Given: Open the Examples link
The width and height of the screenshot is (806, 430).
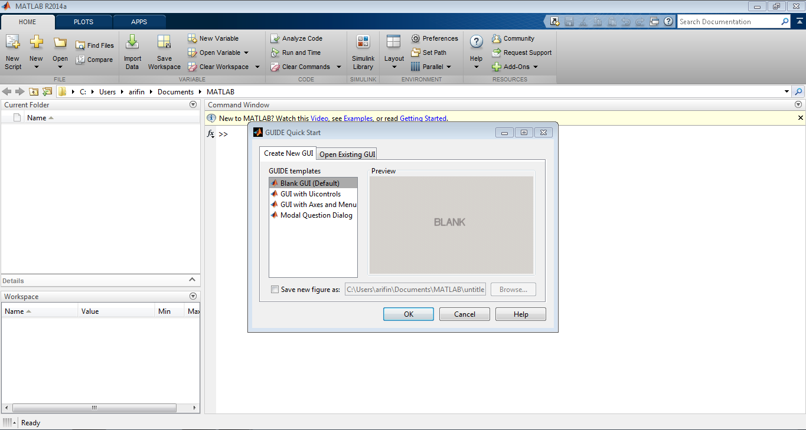Looking at the screenshot, I should click(x=358, y=119).
